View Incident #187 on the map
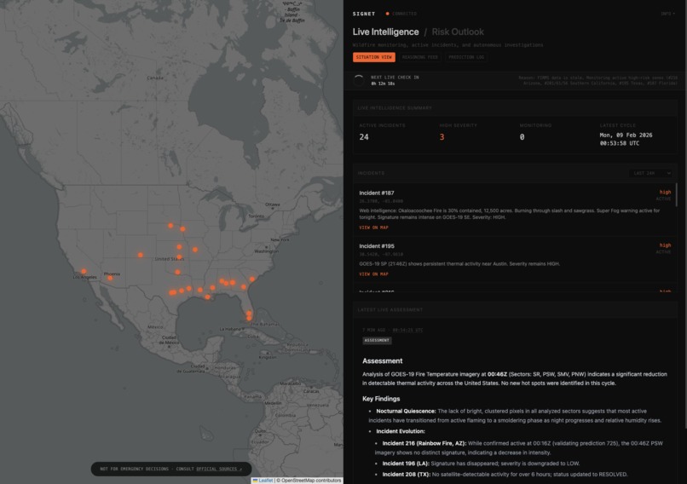 (373, 228)
